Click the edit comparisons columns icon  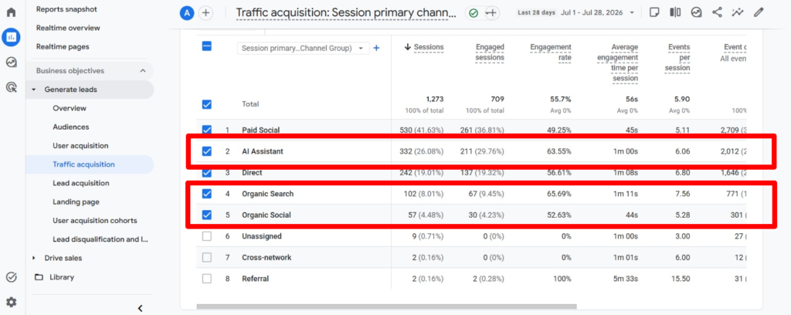(675, 12)
